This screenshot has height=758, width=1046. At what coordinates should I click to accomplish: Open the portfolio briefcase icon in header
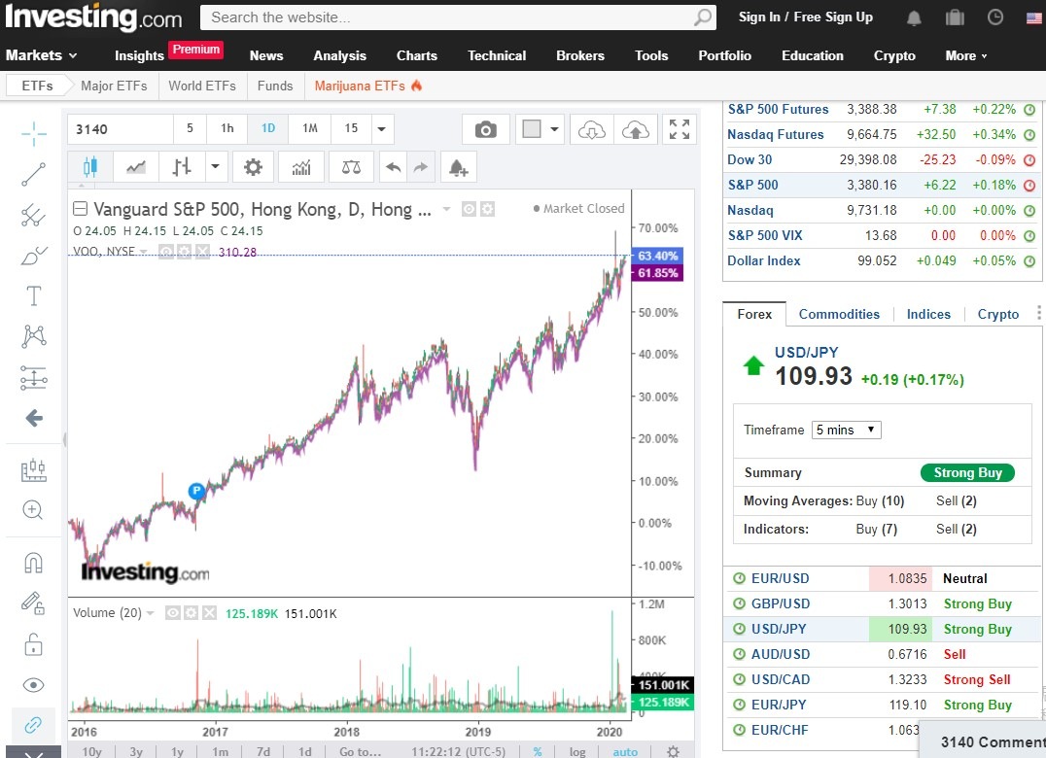(x=955, y=17)
